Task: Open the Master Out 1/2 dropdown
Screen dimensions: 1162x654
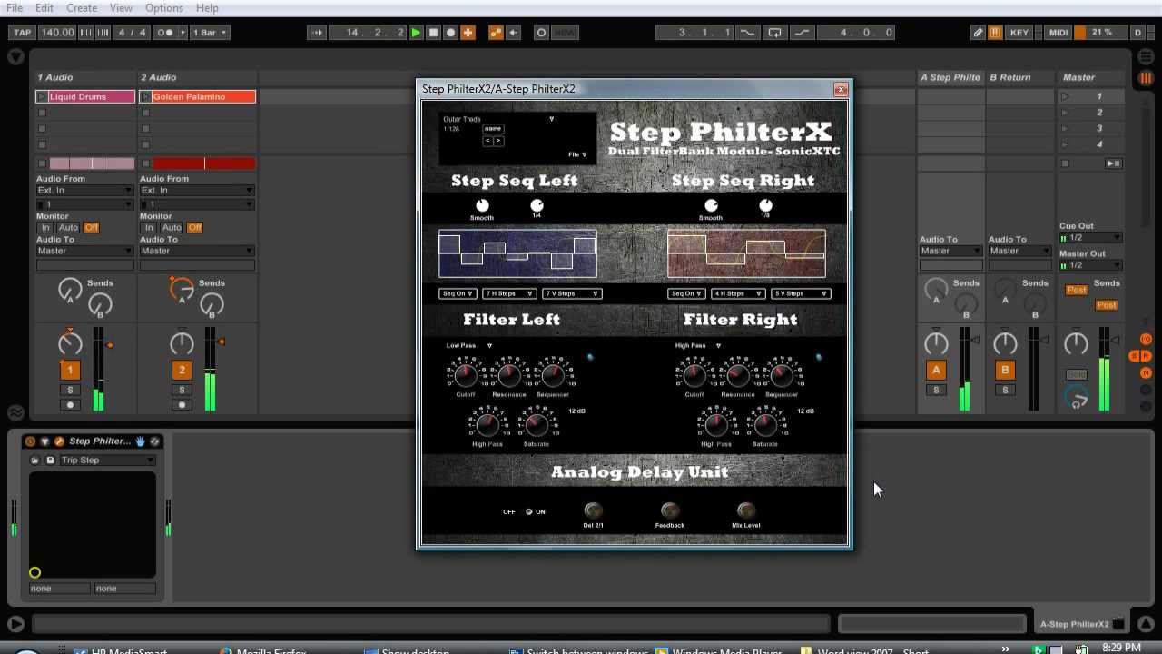Action: pos(1090,265)
